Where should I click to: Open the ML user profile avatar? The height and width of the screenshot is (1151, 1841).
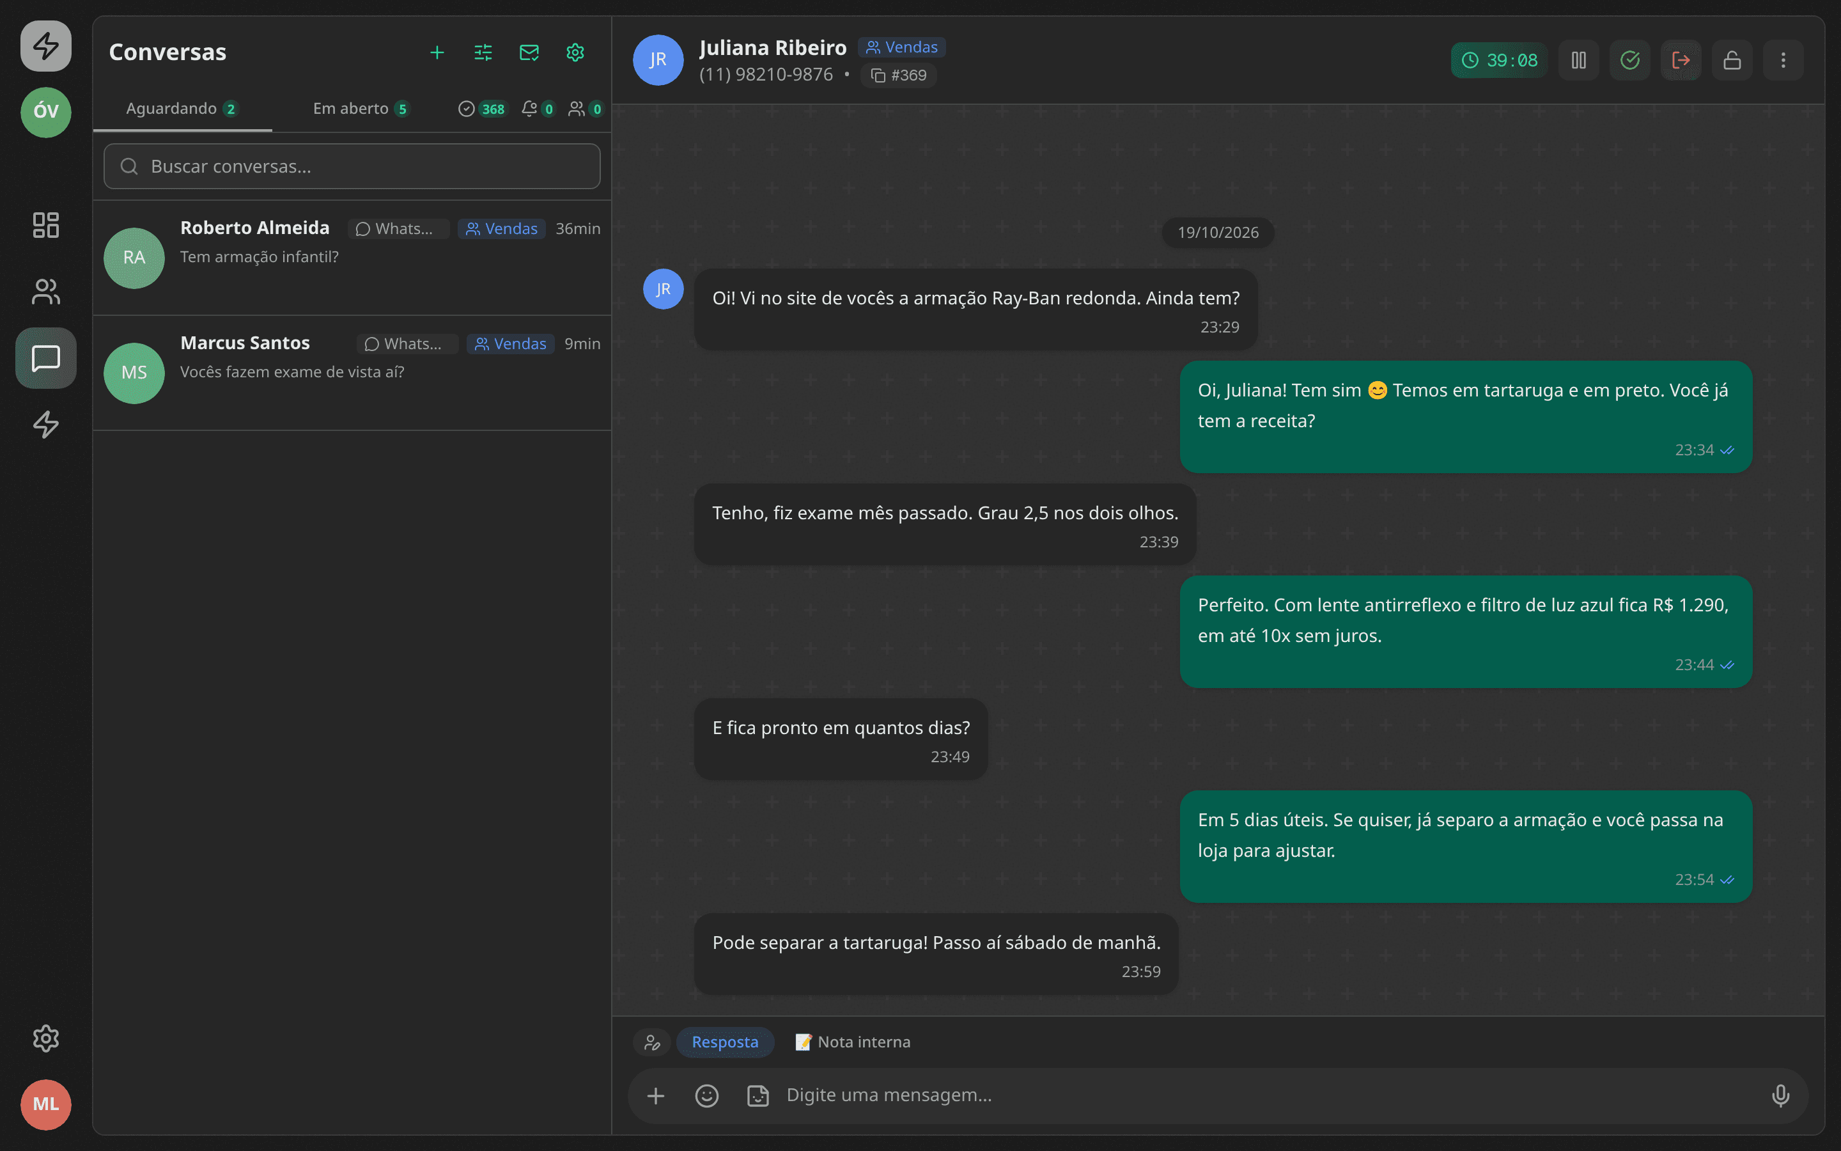click(x=45, y=1104)
